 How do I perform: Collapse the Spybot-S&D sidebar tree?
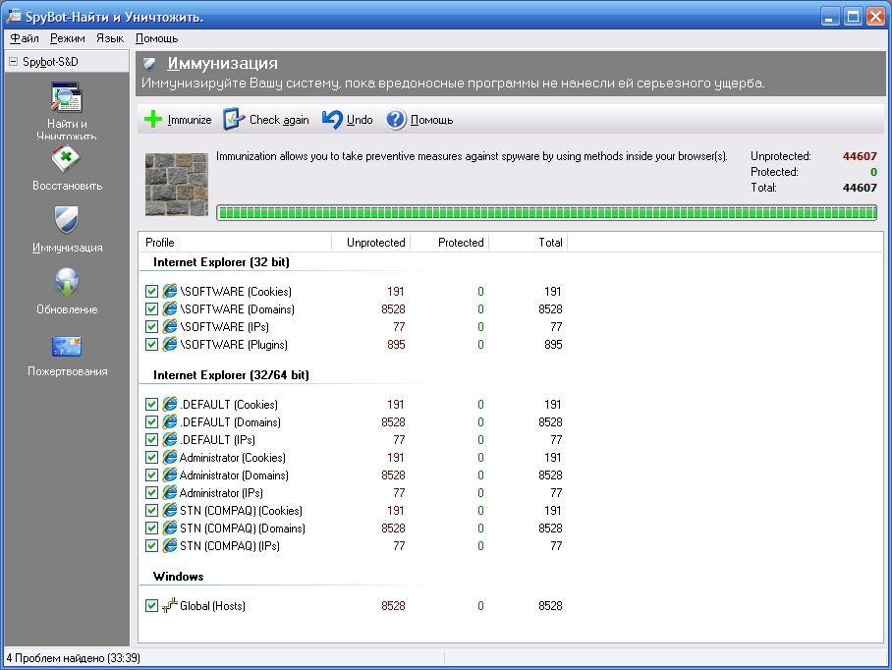coord(13,62)
